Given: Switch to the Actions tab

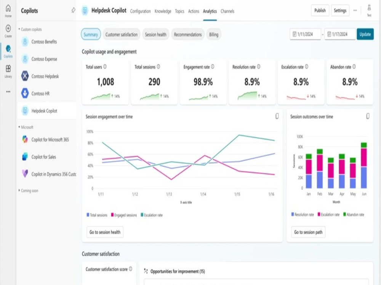Looking at the screenshot, I should coord(194,11).
